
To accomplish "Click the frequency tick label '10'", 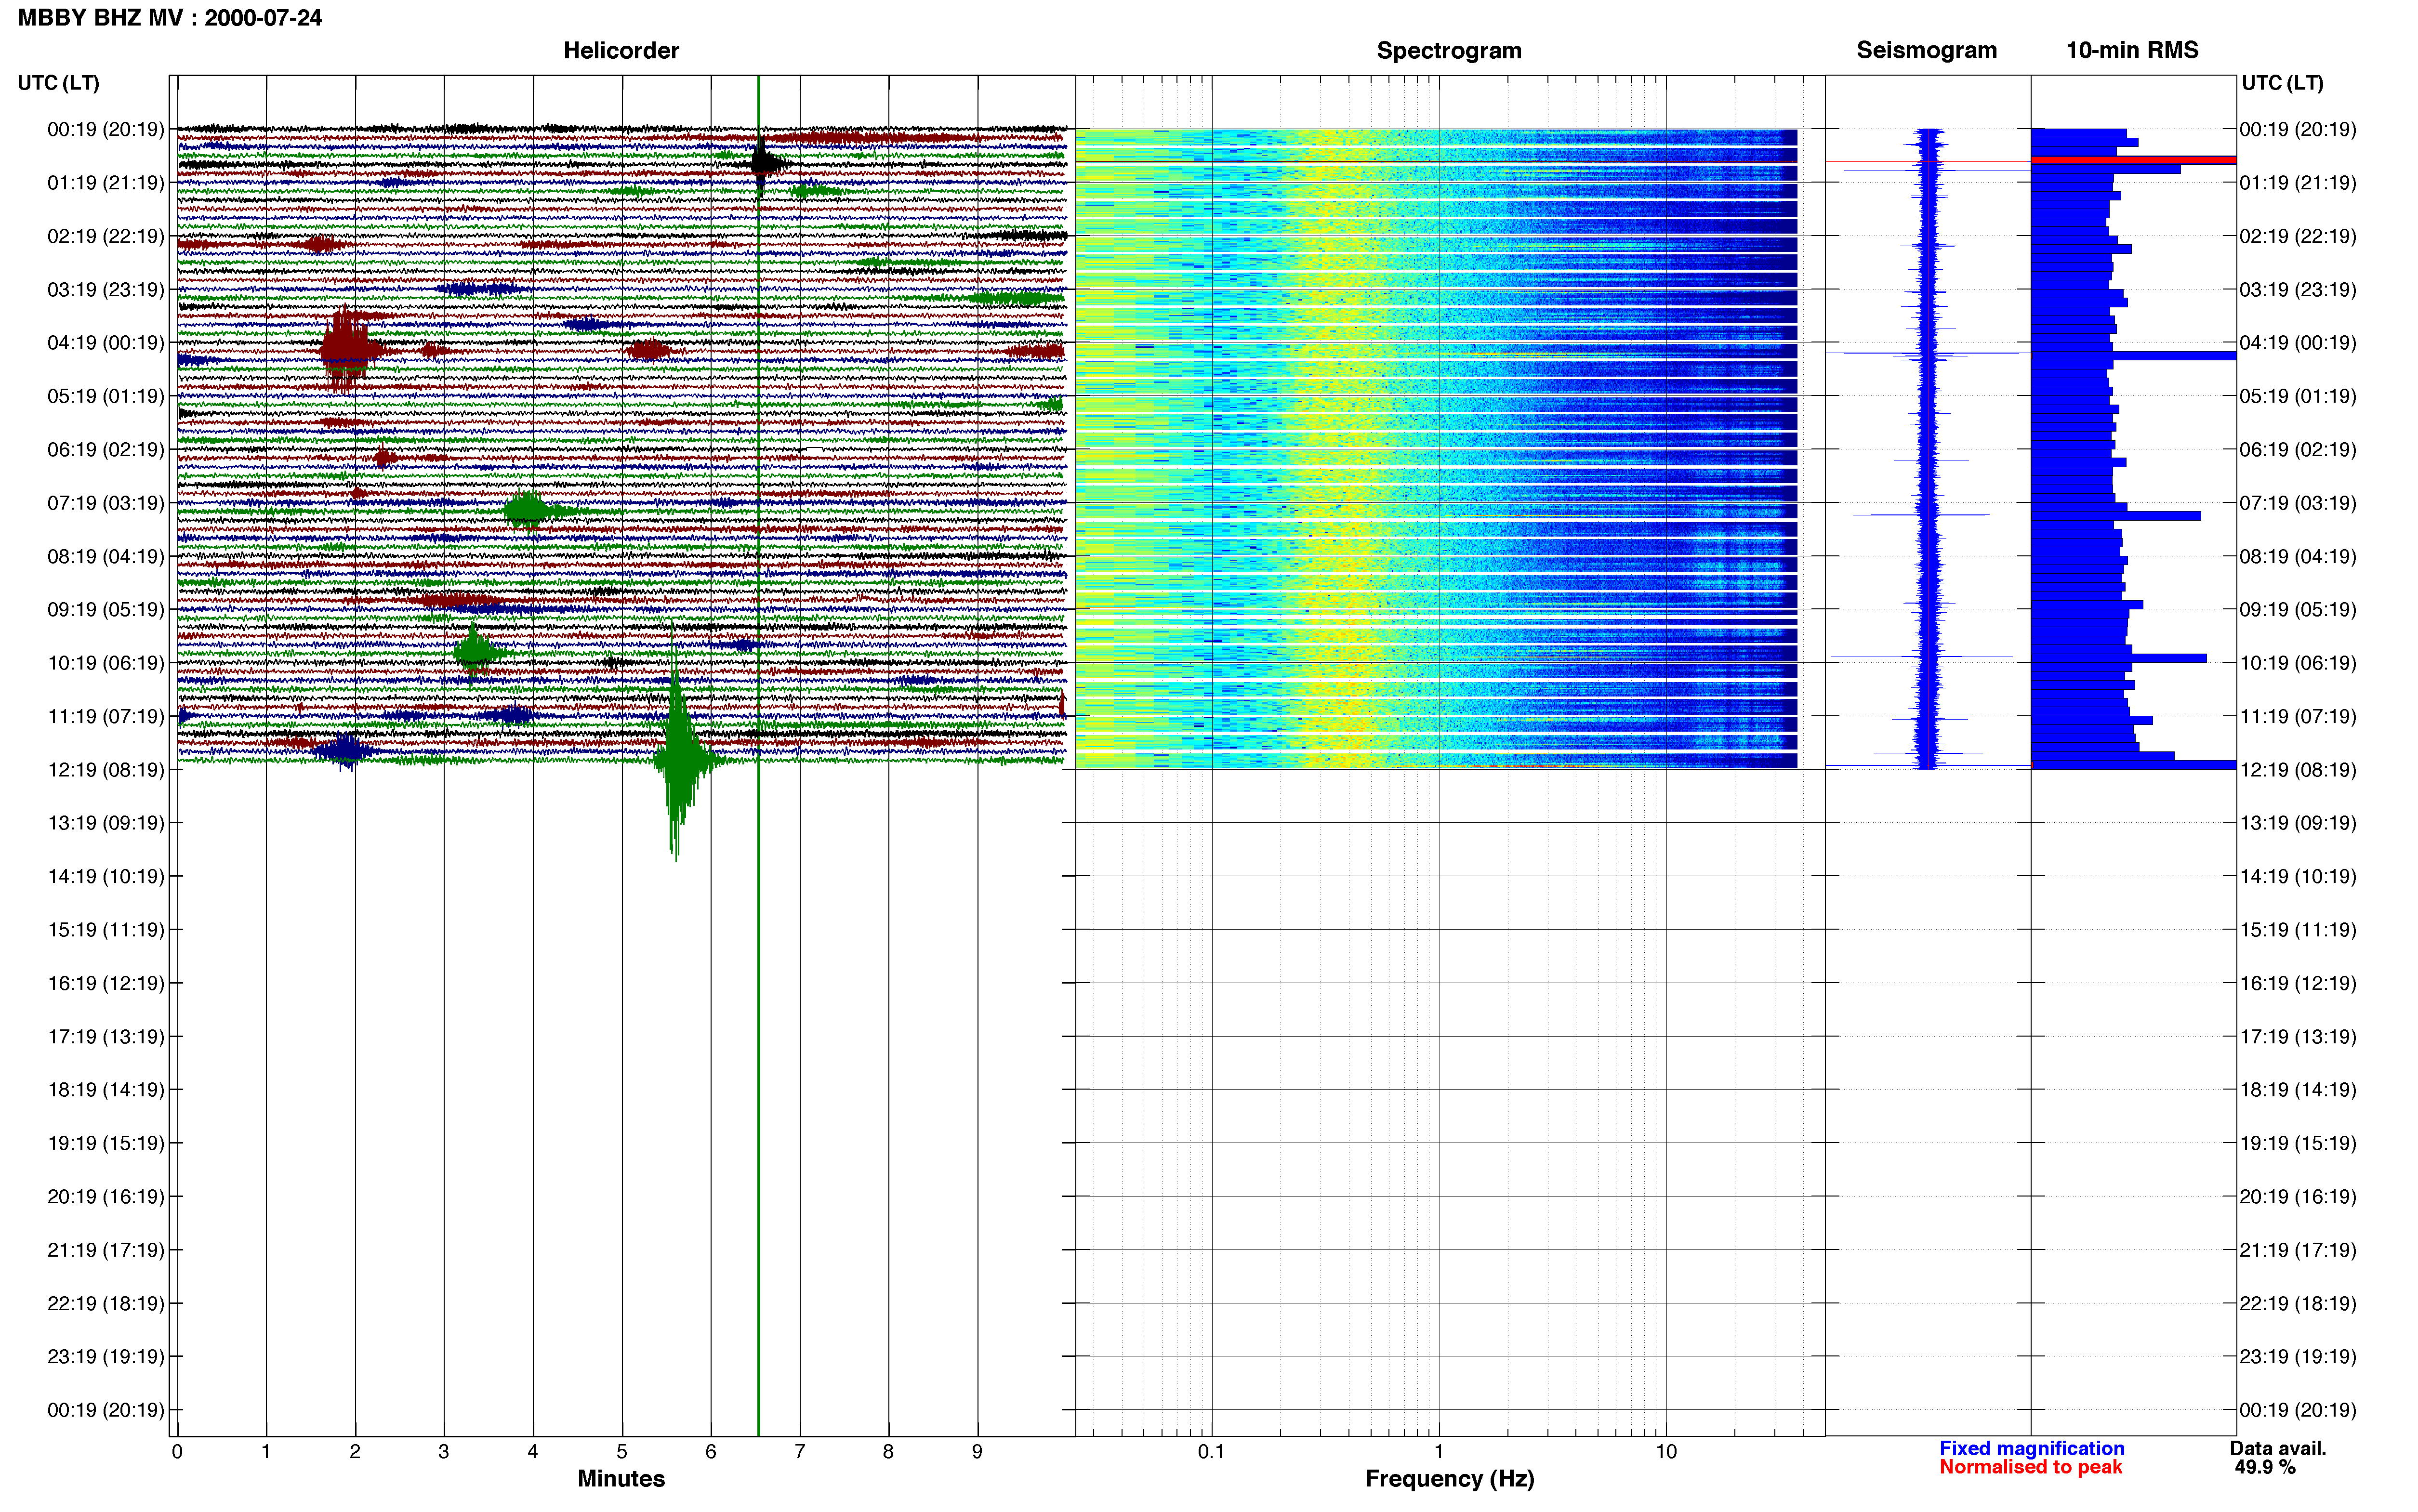I will [x=1666, y=1451].
